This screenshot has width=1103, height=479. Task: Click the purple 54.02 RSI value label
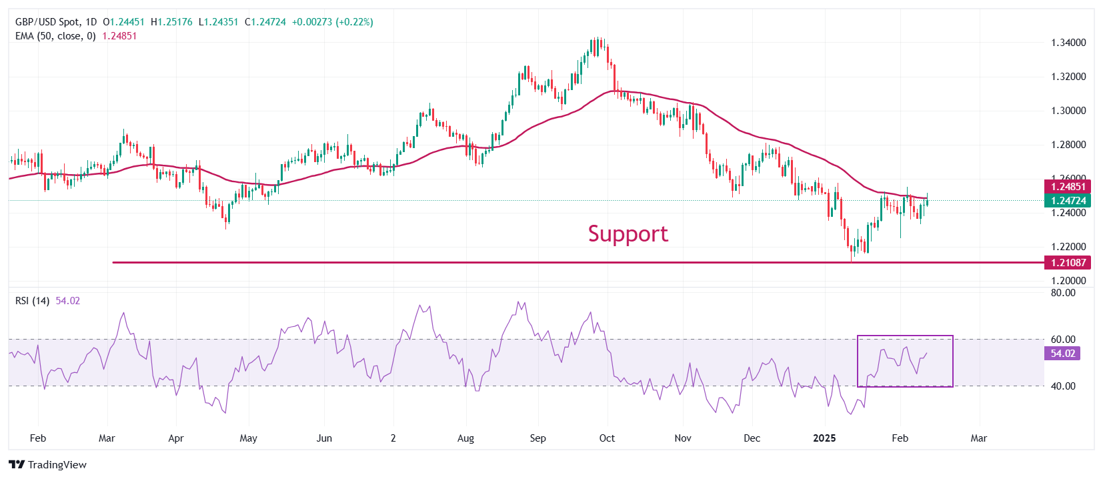(x=1062, y=354)
